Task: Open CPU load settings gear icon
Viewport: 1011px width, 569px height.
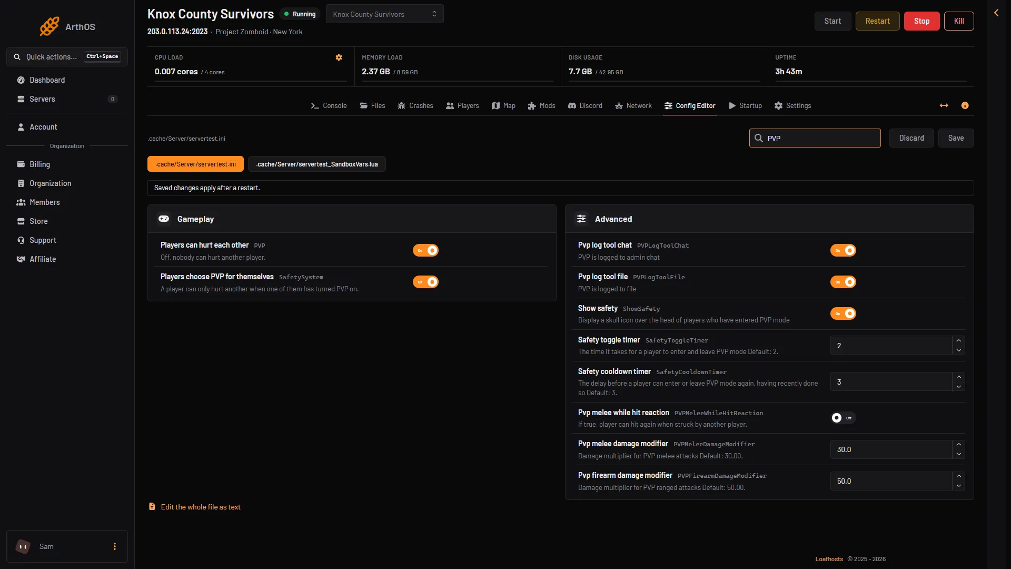Action: [339, 57]
